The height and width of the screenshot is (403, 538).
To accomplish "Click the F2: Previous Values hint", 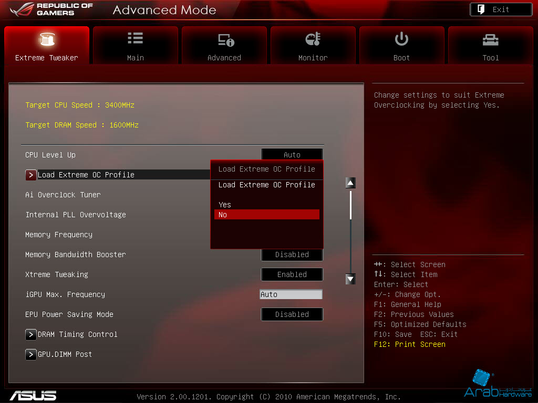I will point(414,314).
